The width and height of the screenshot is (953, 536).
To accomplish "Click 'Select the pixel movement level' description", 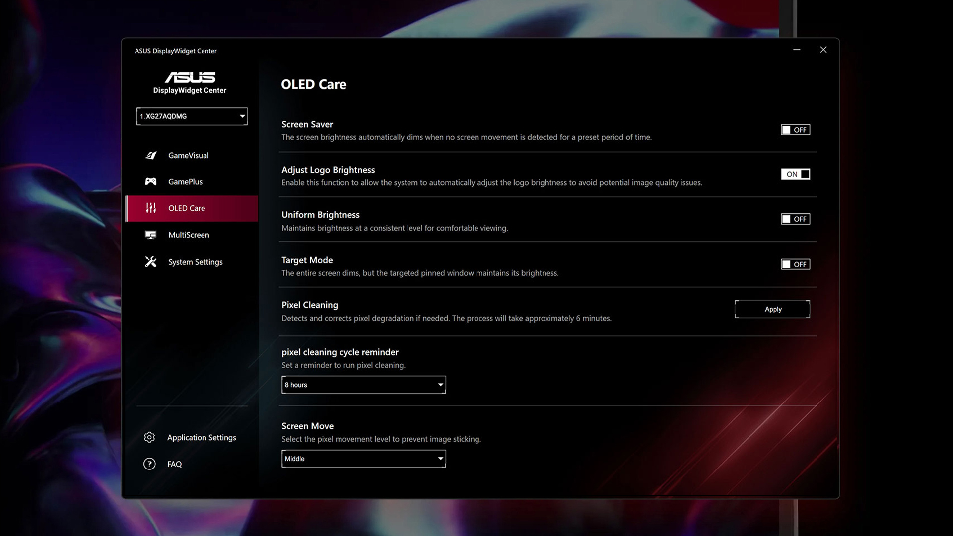I will point(381,439).
